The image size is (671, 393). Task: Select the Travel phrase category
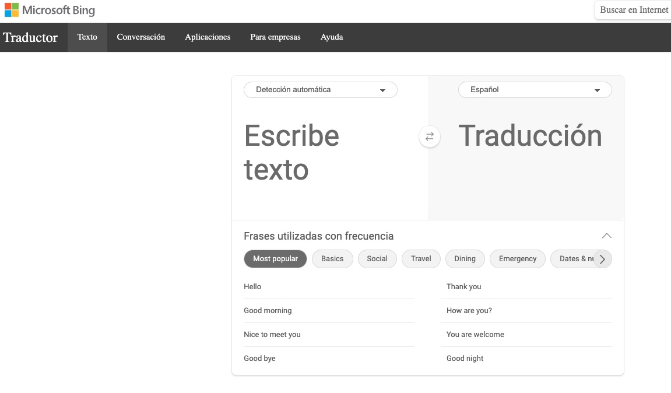421,258
